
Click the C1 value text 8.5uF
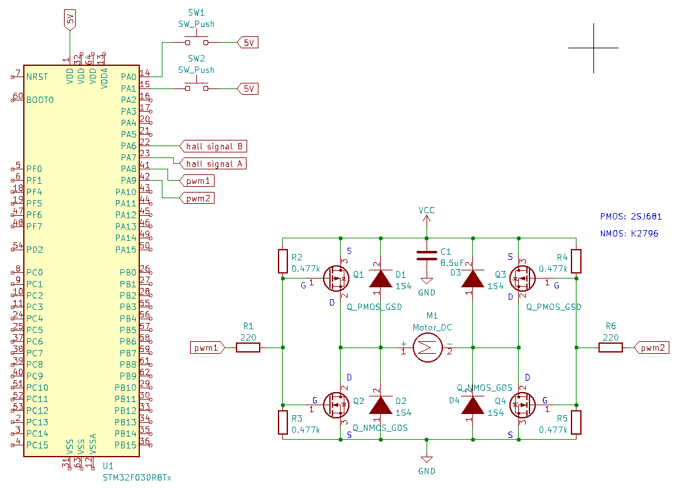pos(452,263)
